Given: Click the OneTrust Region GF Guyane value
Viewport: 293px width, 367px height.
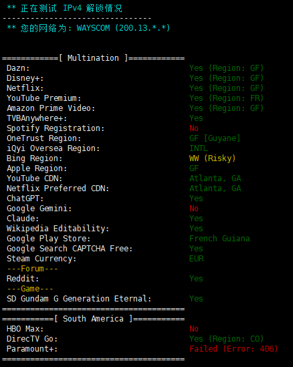Looking at the screenshot, I should (215, 138).
